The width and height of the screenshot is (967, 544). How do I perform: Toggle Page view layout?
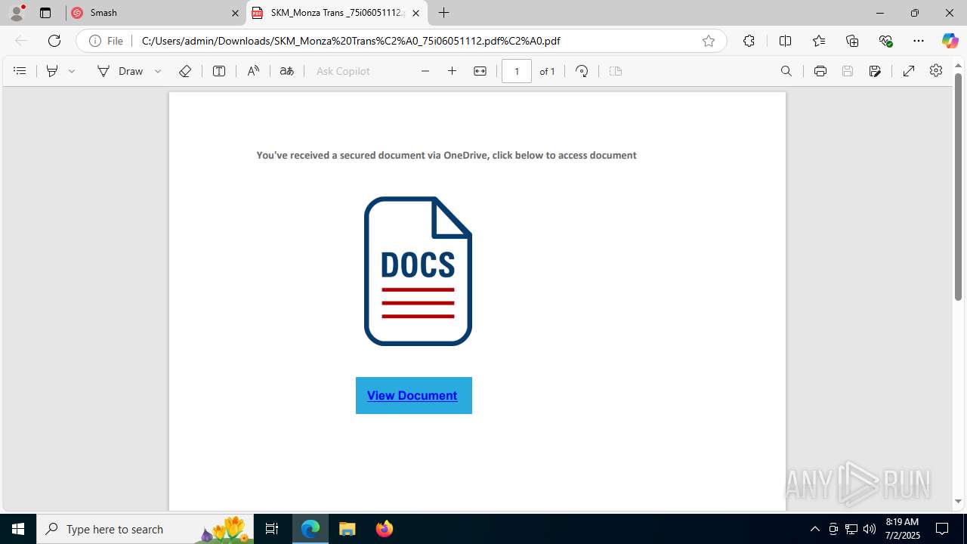[616, 71]
